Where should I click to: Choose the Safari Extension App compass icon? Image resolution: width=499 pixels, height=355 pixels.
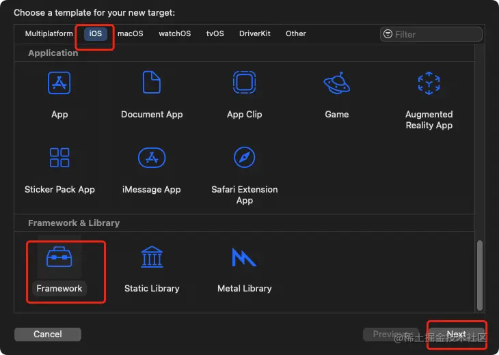[x=245, y=157]
